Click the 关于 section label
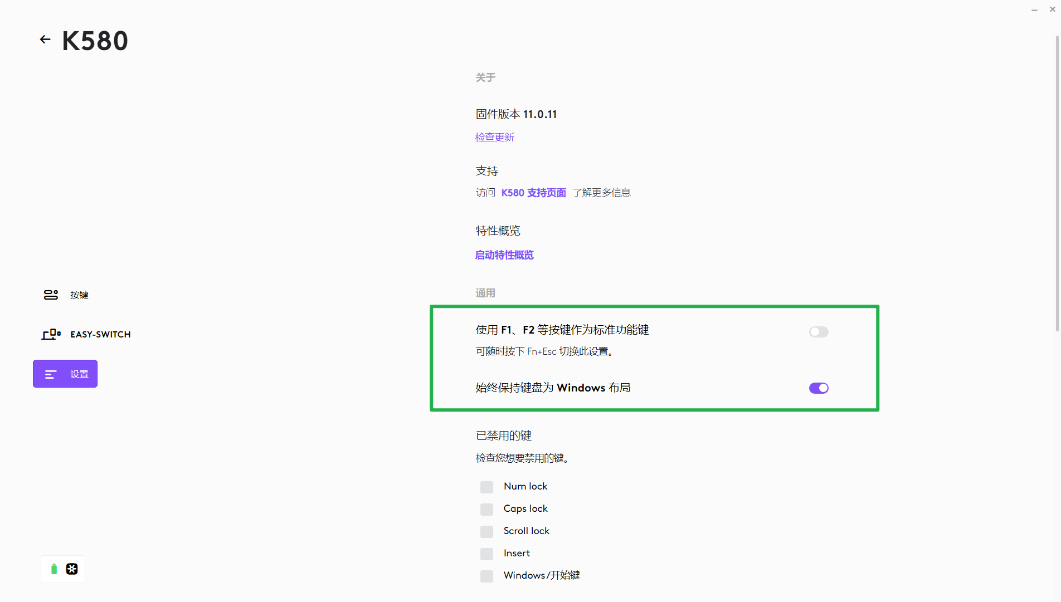This screenshot has width=1061, height=602. (485, 77)
